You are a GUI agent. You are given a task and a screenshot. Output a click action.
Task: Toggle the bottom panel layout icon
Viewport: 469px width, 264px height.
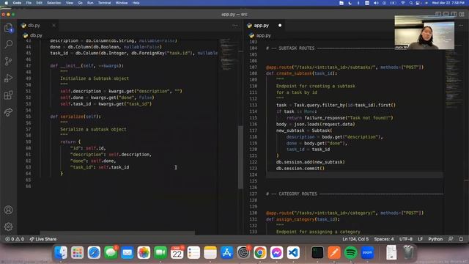click(446, 14)
